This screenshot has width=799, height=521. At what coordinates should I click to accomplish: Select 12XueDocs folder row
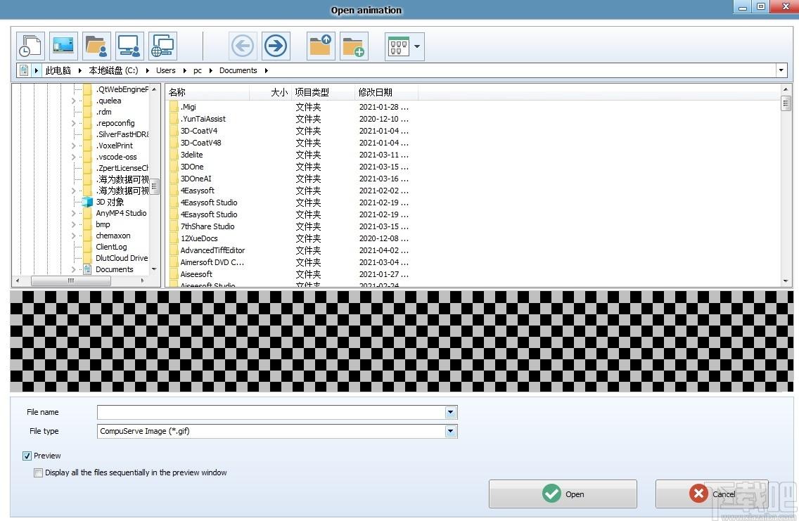coord(291,238)
